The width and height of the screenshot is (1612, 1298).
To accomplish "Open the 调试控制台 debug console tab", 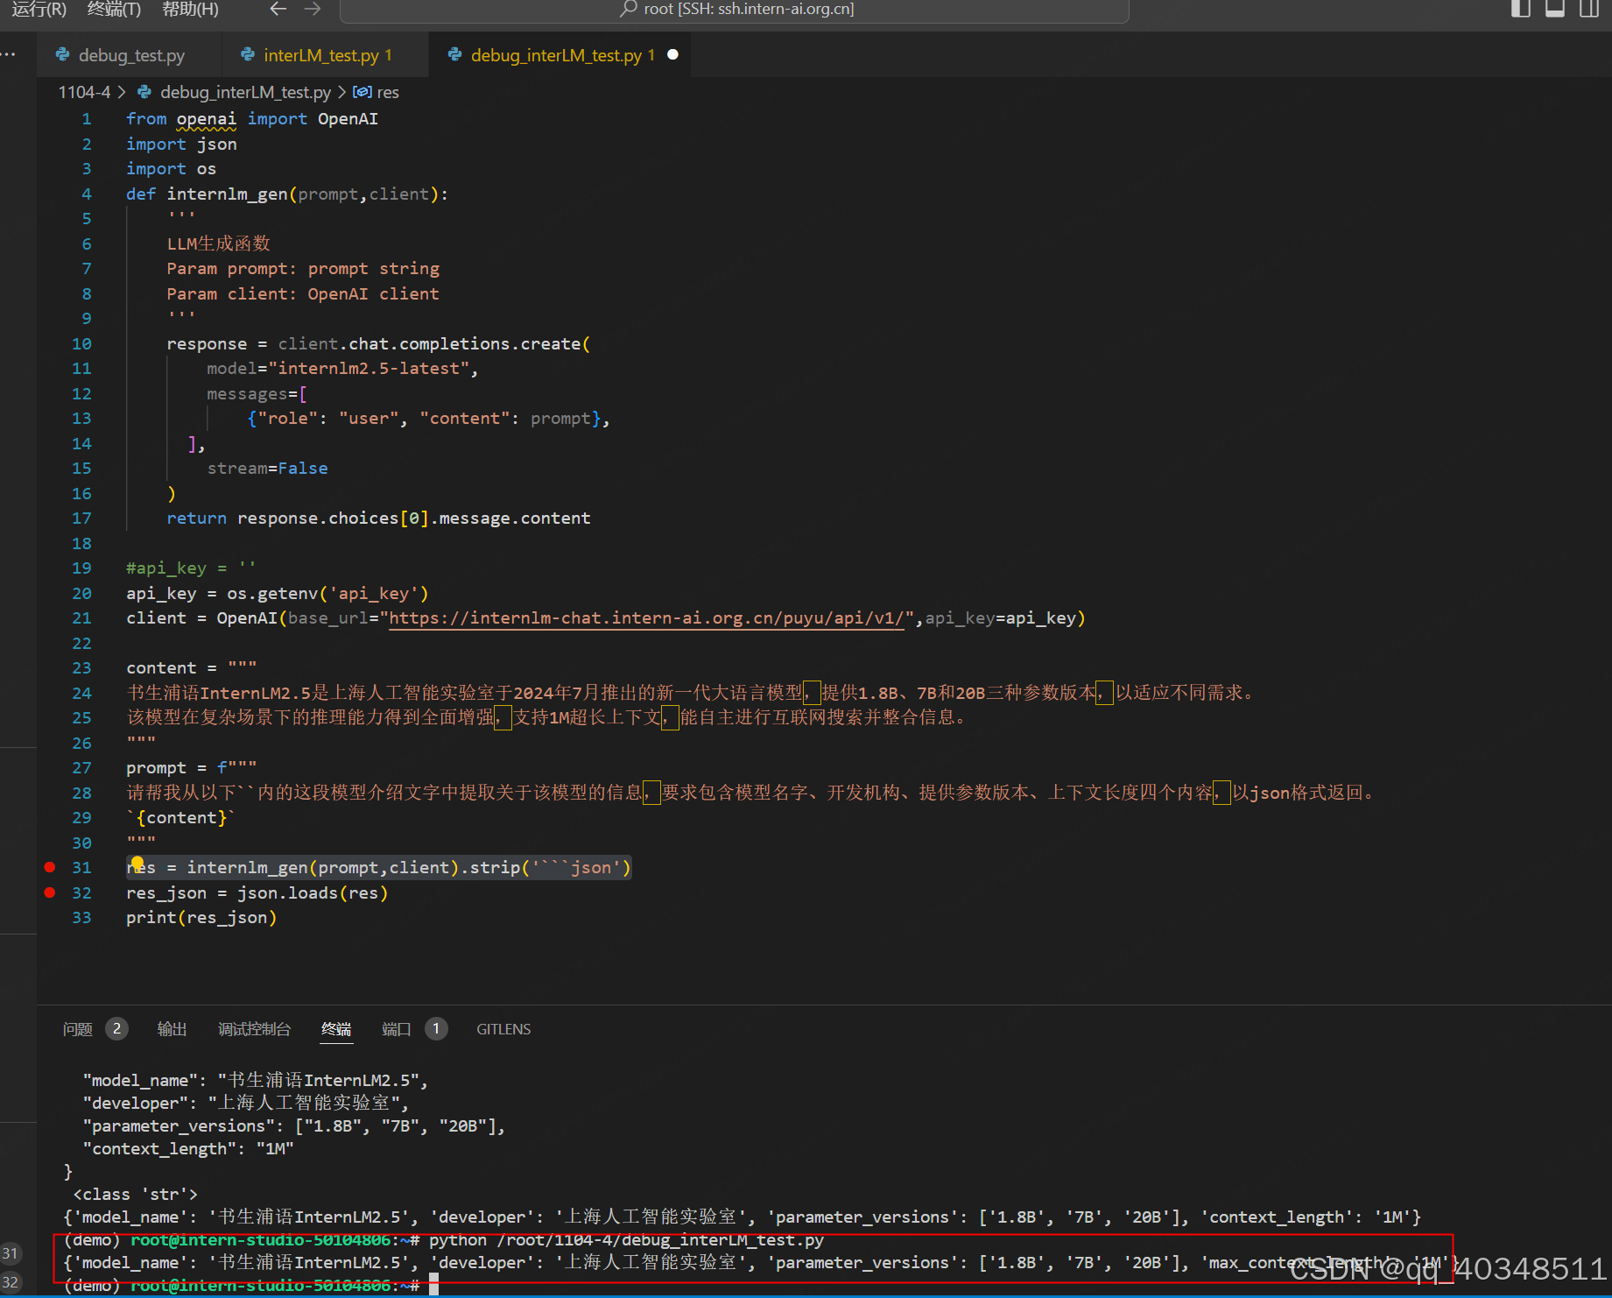I will (254, 1029).
